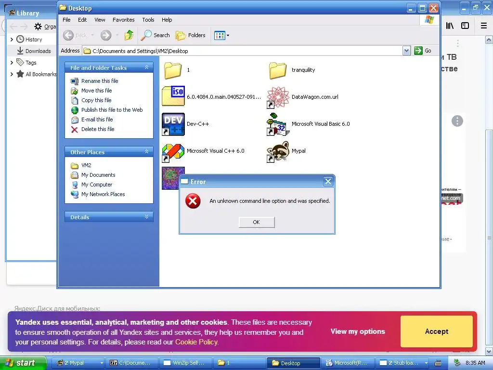Click the address path field
The height and width of the screenshot is (370, 493).
[243, 51]
